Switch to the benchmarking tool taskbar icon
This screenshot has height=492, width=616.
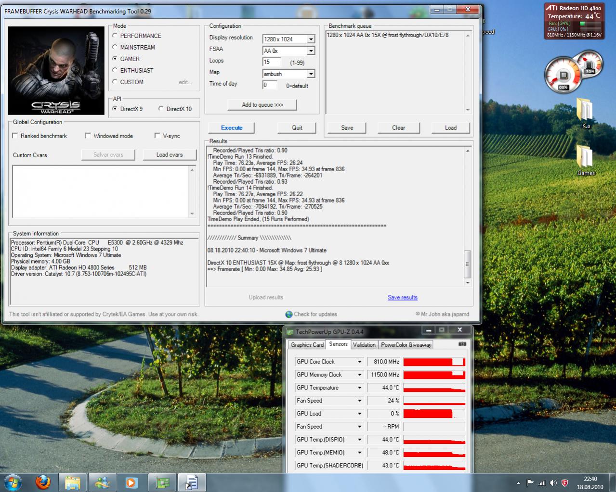(x=192, y=482)
